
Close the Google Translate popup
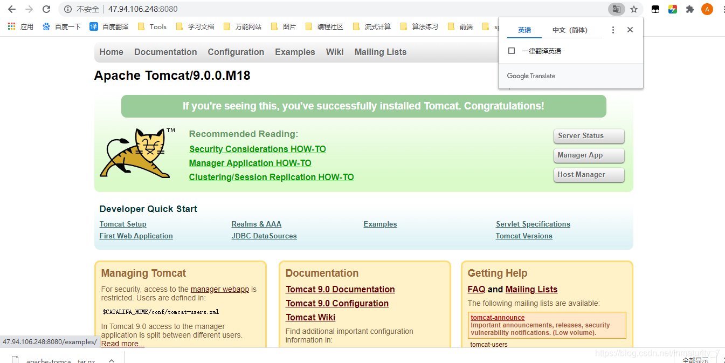pyautogui.click(x=630, y=30)
